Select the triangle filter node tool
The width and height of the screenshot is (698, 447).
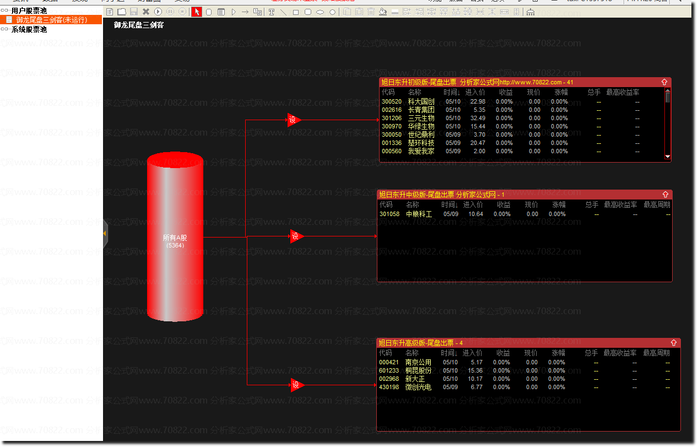(234, 12)
